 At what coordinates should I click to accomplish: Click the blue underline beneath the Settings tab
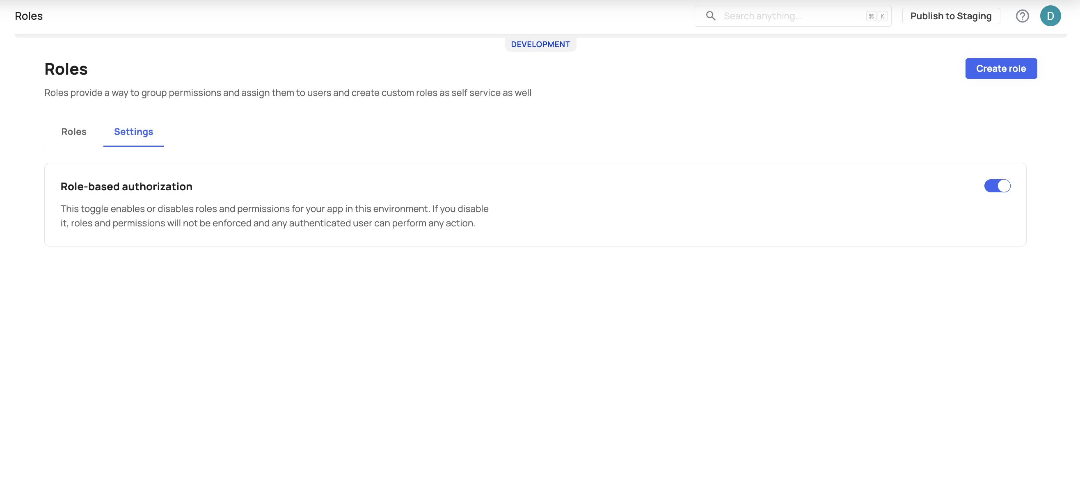pyautogui.click(x=133, y=146)
